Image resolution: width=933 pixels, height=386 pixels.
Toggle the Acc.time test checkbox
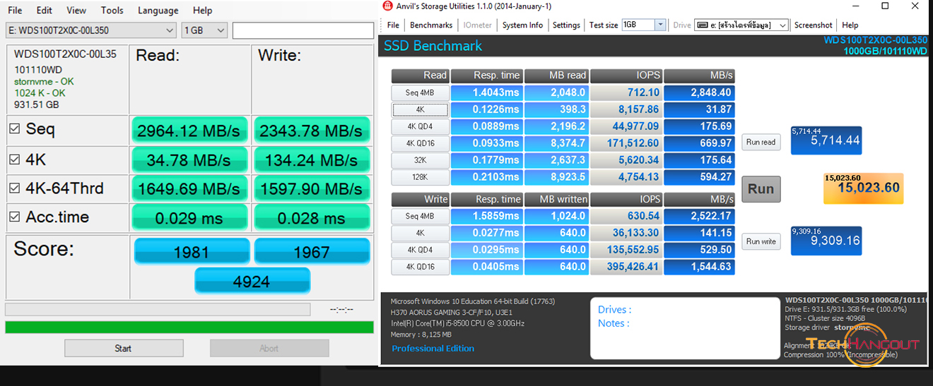coord(15,217)
